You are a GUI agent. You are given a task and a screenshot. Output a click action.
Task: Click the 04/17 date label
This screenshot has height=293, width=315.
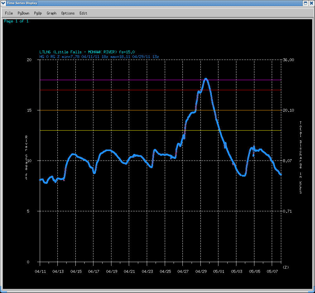pos(94,272)
